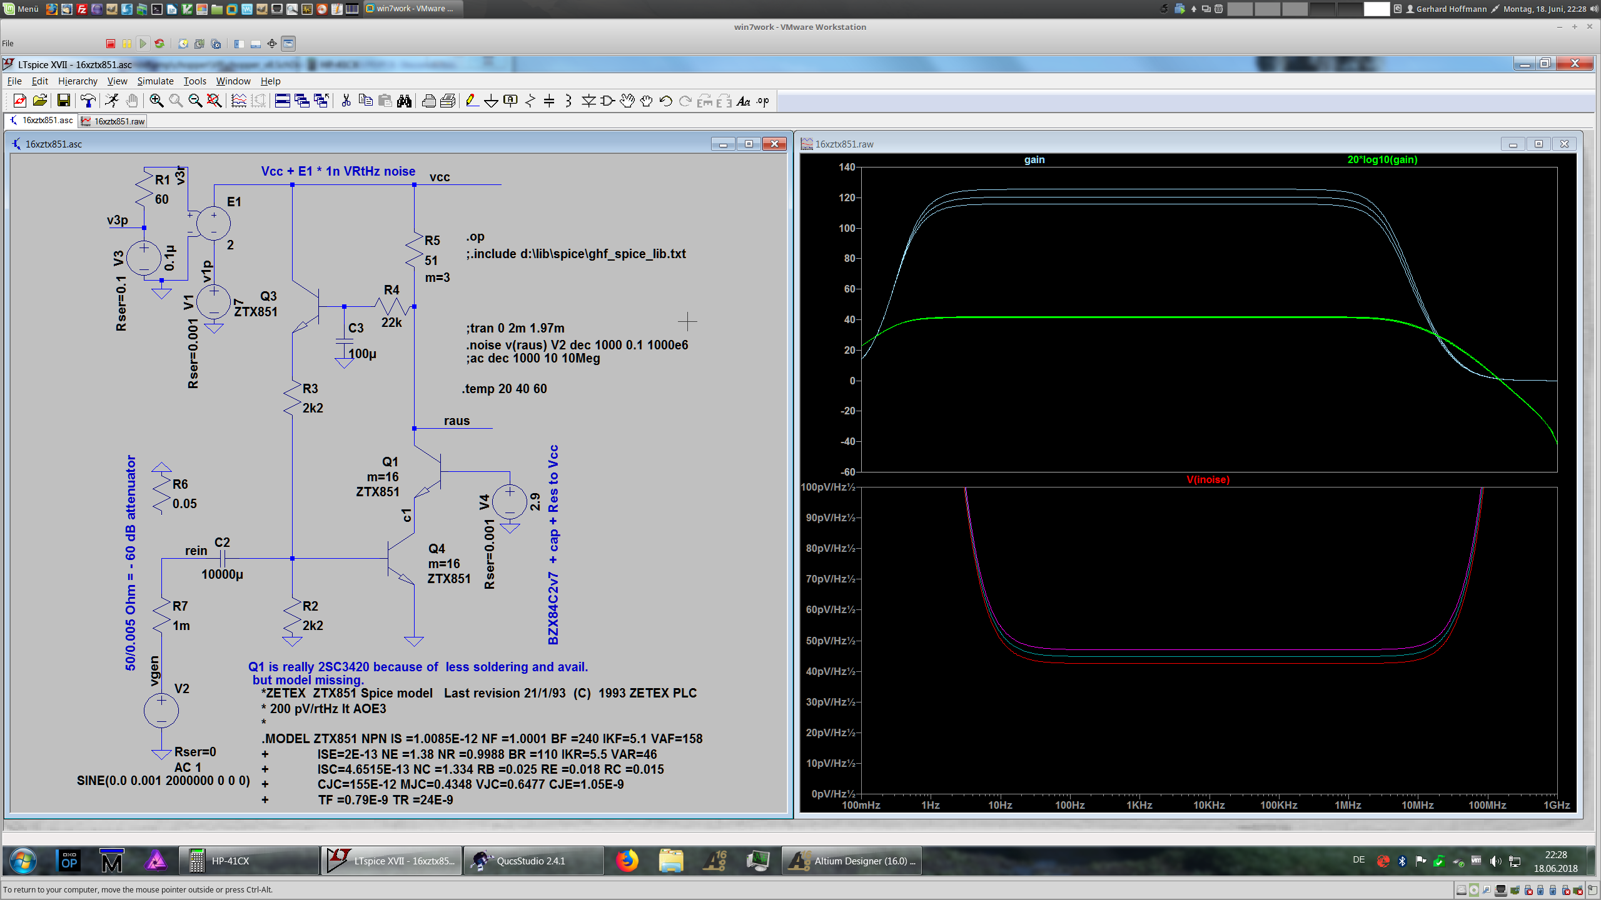The image size is (1601, 900).
Task: Toggle the VMware thumbnail bar
Action: [255, 44]
